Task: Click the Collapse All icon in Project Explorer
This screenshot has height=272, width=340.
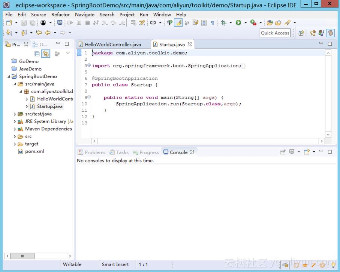Action: (37, 54)
